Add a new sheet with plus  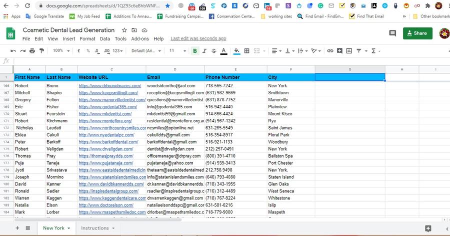pos(17,228)
